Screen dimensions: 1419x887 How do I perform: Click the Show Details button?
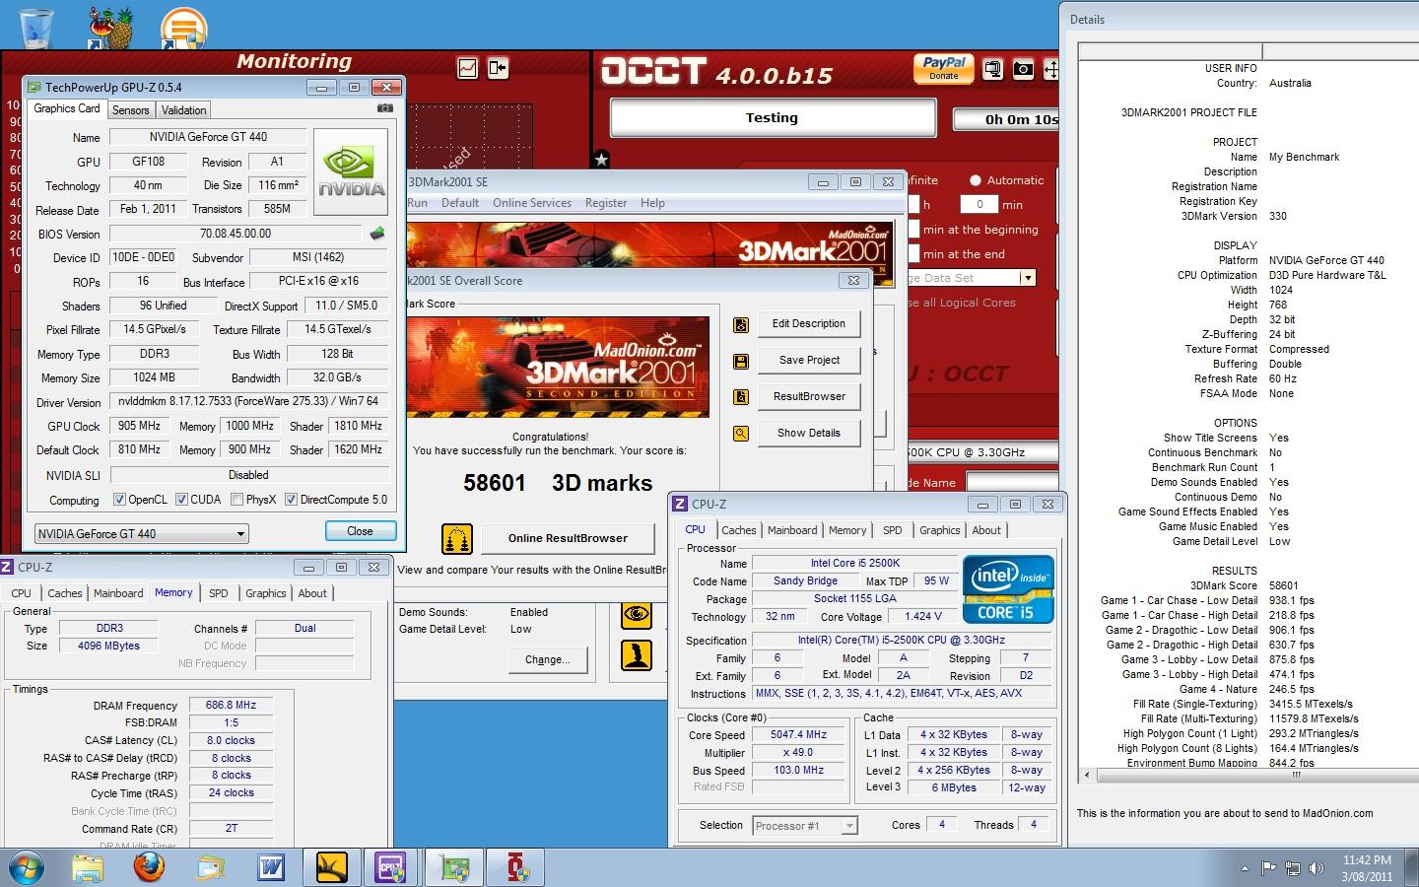pos(809,434)
